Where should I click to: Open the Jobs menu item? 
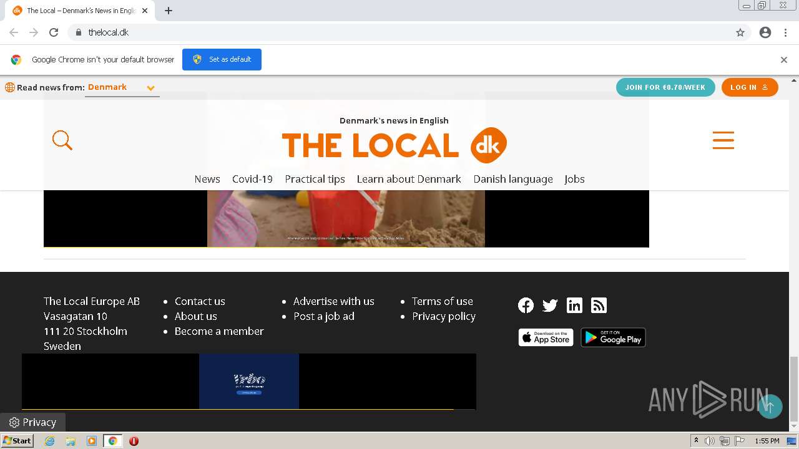point(574,179)
